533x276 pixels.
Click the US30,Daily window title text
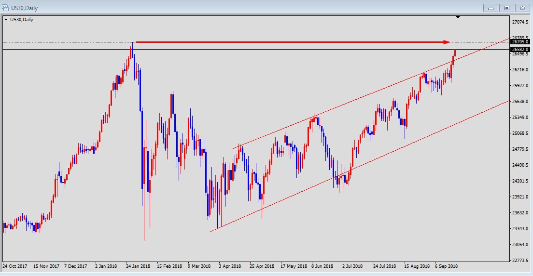[25, 8]
